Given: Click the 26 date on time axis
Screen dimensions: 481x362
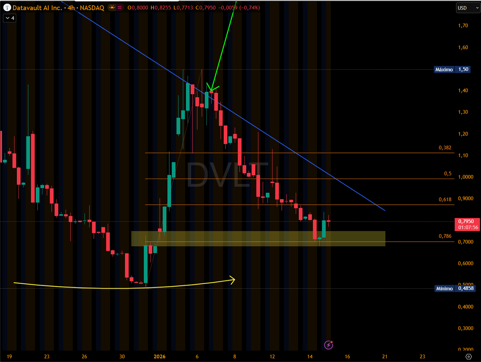Looking at the screenshot, I should pyautogui.click(x=84, y=356).
